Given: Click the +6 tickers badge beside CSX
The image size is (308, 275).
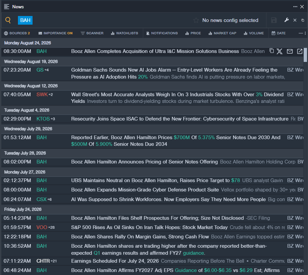Looking at the screenshot, I should pos(50,199).
